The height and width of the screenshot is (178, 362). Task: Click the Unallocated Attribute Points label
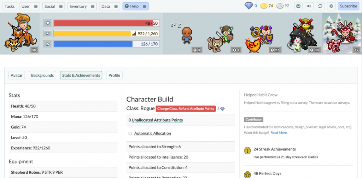[157, 120]
